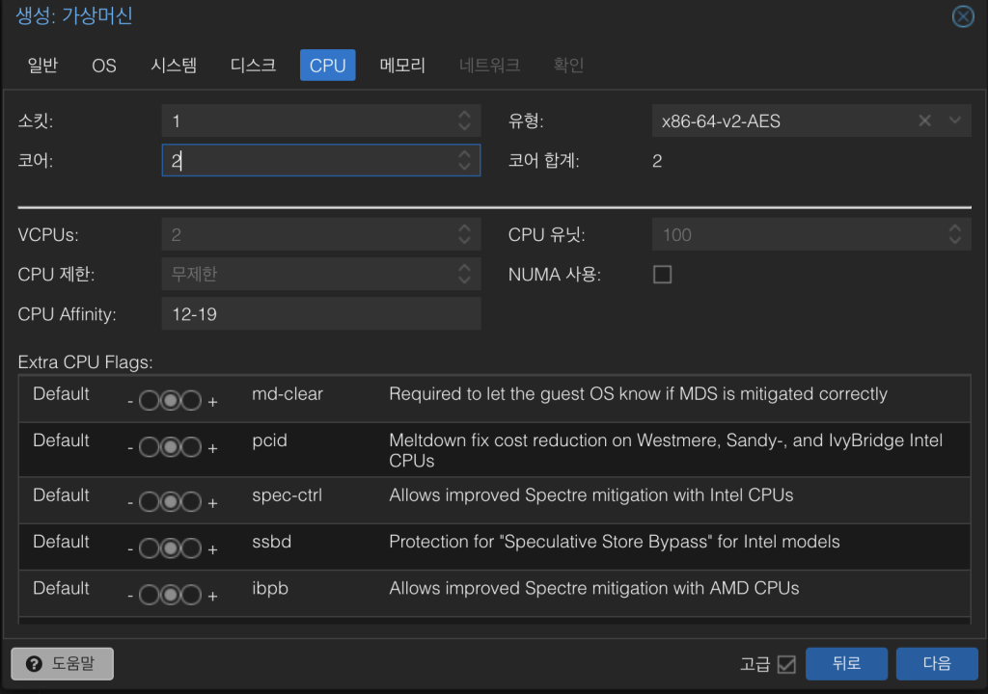
Task: Turn the md-clear flag on with plus radio
Action: coord(191,400)
